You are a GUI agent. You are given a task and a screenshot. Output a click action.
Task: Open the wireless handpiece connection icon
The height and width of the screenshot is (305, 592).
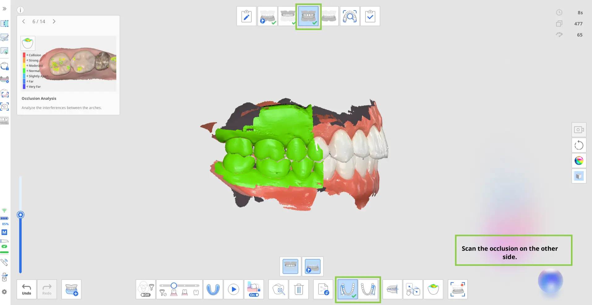4,262
